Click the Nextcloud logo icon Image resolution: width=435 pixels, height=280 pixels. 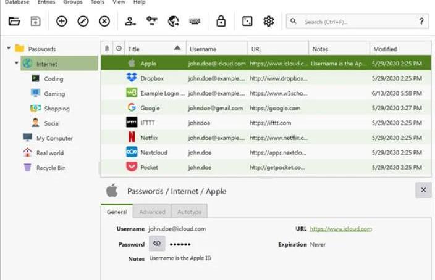coord(132,152)
